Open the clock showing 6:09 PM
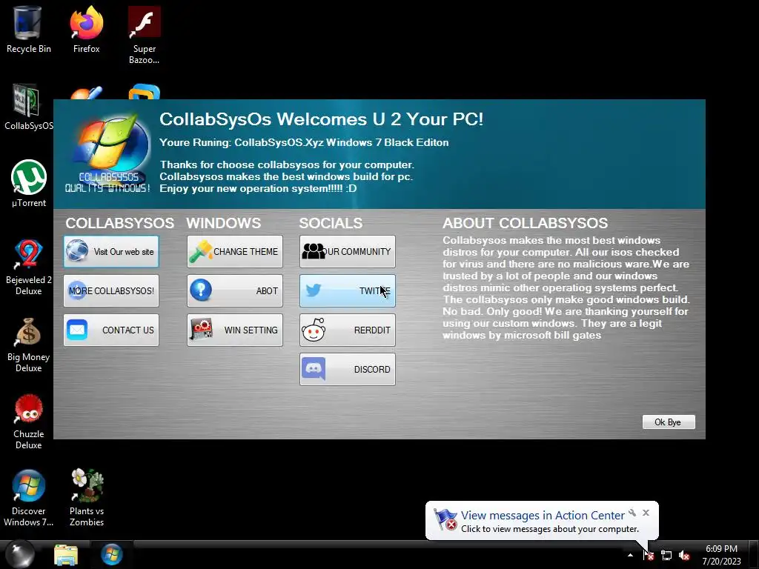Image resolution: width=759 pixels, height=569 pixels. [721, 555]
